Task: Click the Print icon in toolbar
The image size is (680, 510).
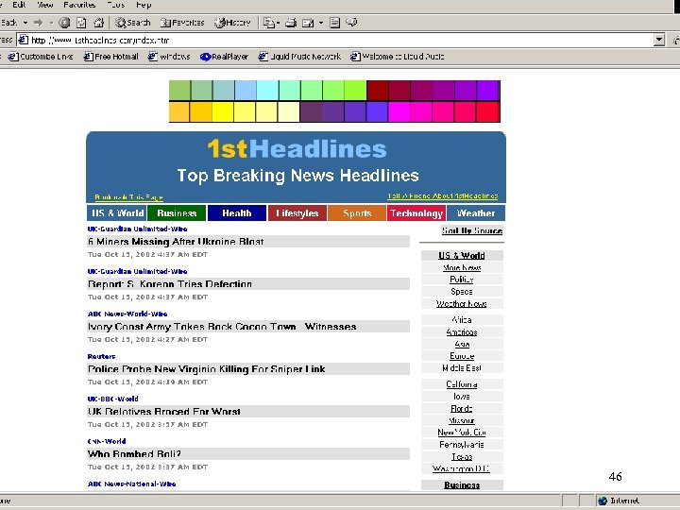Action: (291, 22)
